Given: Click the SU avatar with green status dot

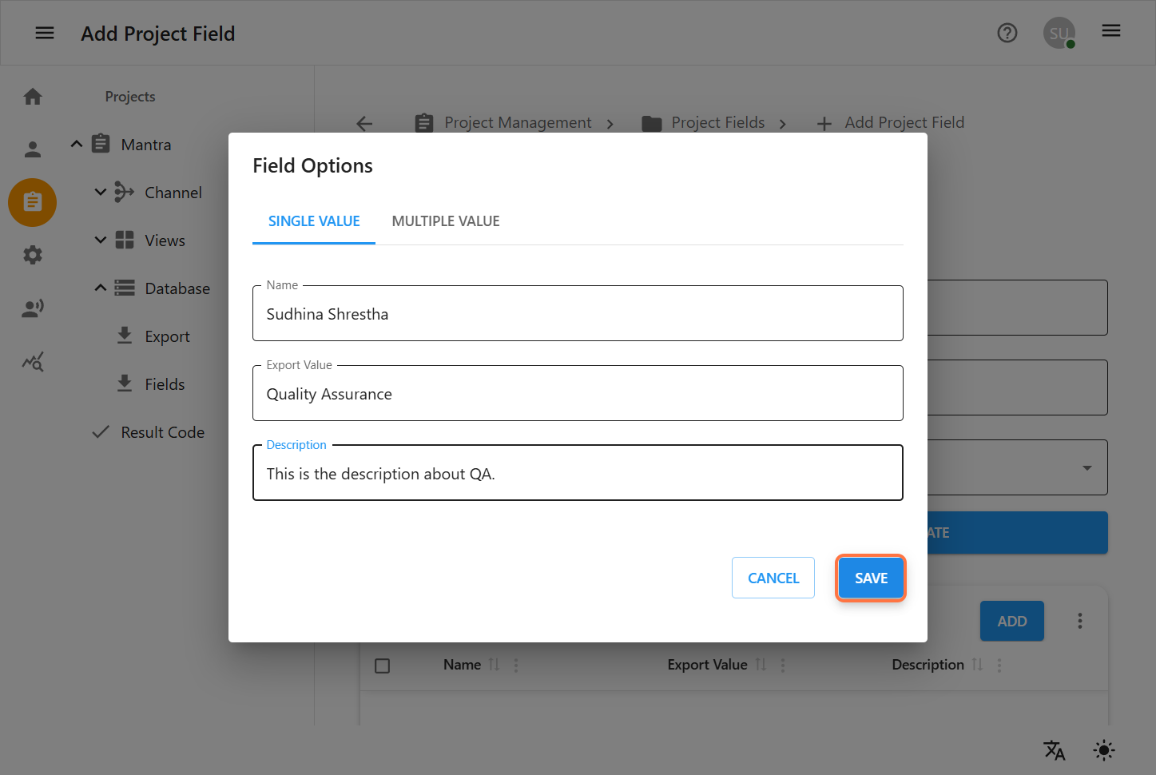Looking at the screenshot, I should [x=1059, y=33].
